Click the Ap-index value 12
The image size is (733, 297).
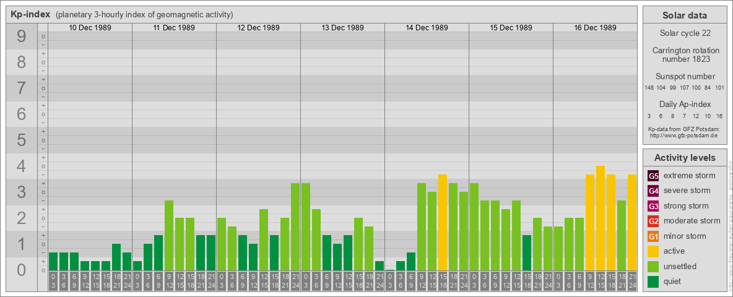(x=696, y=116)
